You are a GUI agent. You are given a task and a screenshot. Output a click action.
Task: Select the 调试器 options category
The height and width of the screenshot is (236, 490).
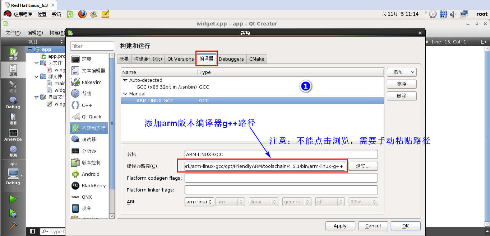[x=88, y=140]
